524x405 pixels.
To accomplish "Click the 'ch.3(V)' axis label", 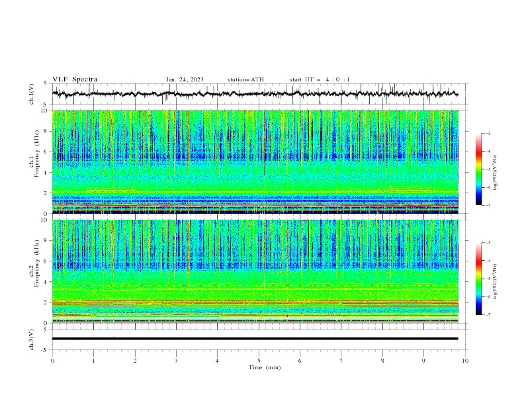I will click(32, 339).
